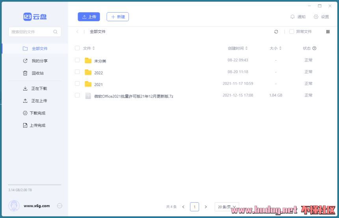The image size is (339, 218).
Task: Click the storage usage progress bar
Action: (35, 185)
